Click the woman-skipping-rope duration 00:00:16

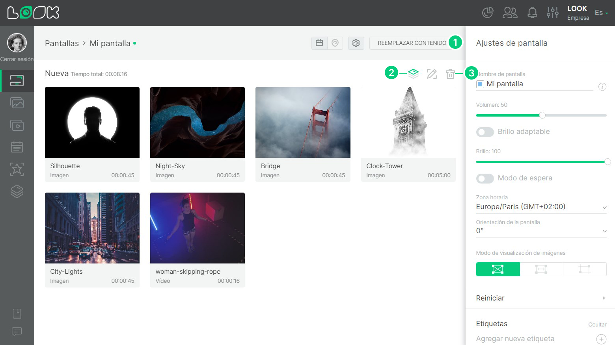pyautogui.click(x=229, y=281)
